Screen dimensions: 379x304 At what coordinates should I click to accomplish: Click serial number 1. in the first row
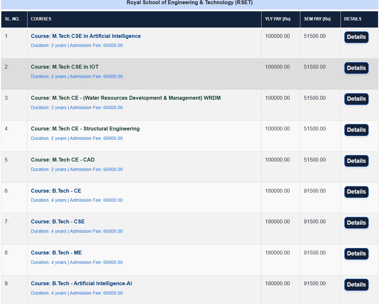(x=7, y=36)
